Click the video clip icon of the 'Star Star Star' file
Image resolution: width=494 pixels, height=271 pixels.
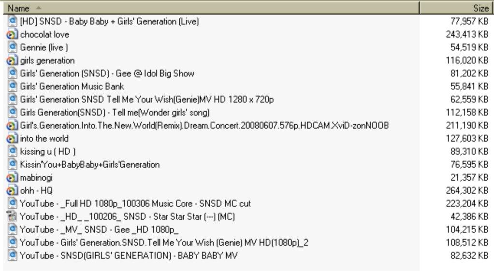[12, 216]
